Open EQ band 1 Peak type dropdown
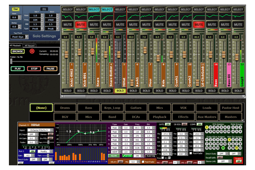 pos(116,128)
